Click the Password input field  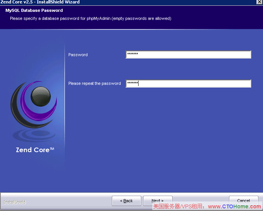pyautogui.click(x=188, y=54)
